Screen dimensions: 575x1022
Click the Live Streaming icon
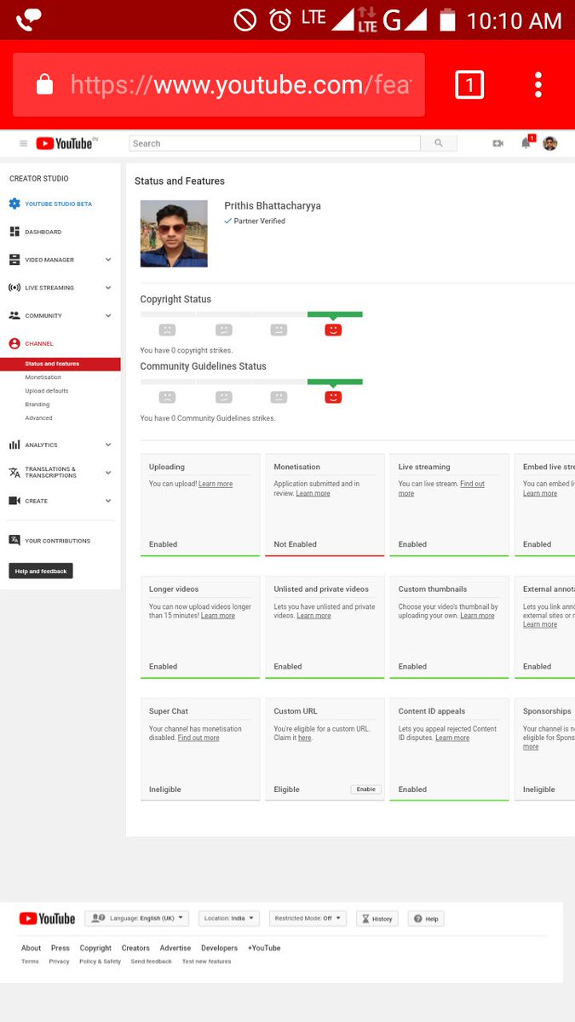14,288
